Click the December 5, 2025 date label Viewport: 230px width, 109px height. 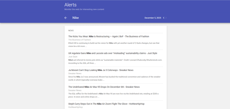point(153,18)
